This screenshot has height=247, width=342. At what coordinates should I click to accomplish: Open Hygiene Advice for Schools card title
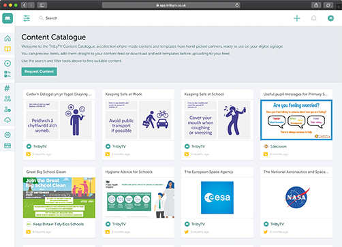coord(129,171)
